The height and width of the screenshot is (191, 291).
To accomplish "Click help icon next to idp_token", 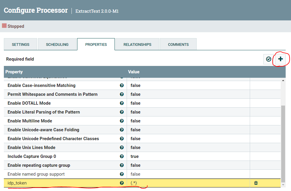I will (x=122, y=183).
